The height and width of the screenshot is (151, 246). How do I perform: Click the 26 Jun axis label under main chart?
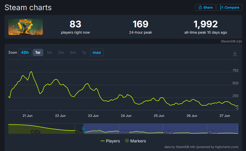tap(192, 116)
